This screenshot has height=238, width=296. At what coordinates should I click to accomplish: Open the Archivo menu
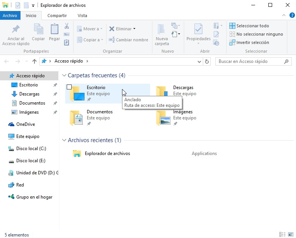point(10,16)
